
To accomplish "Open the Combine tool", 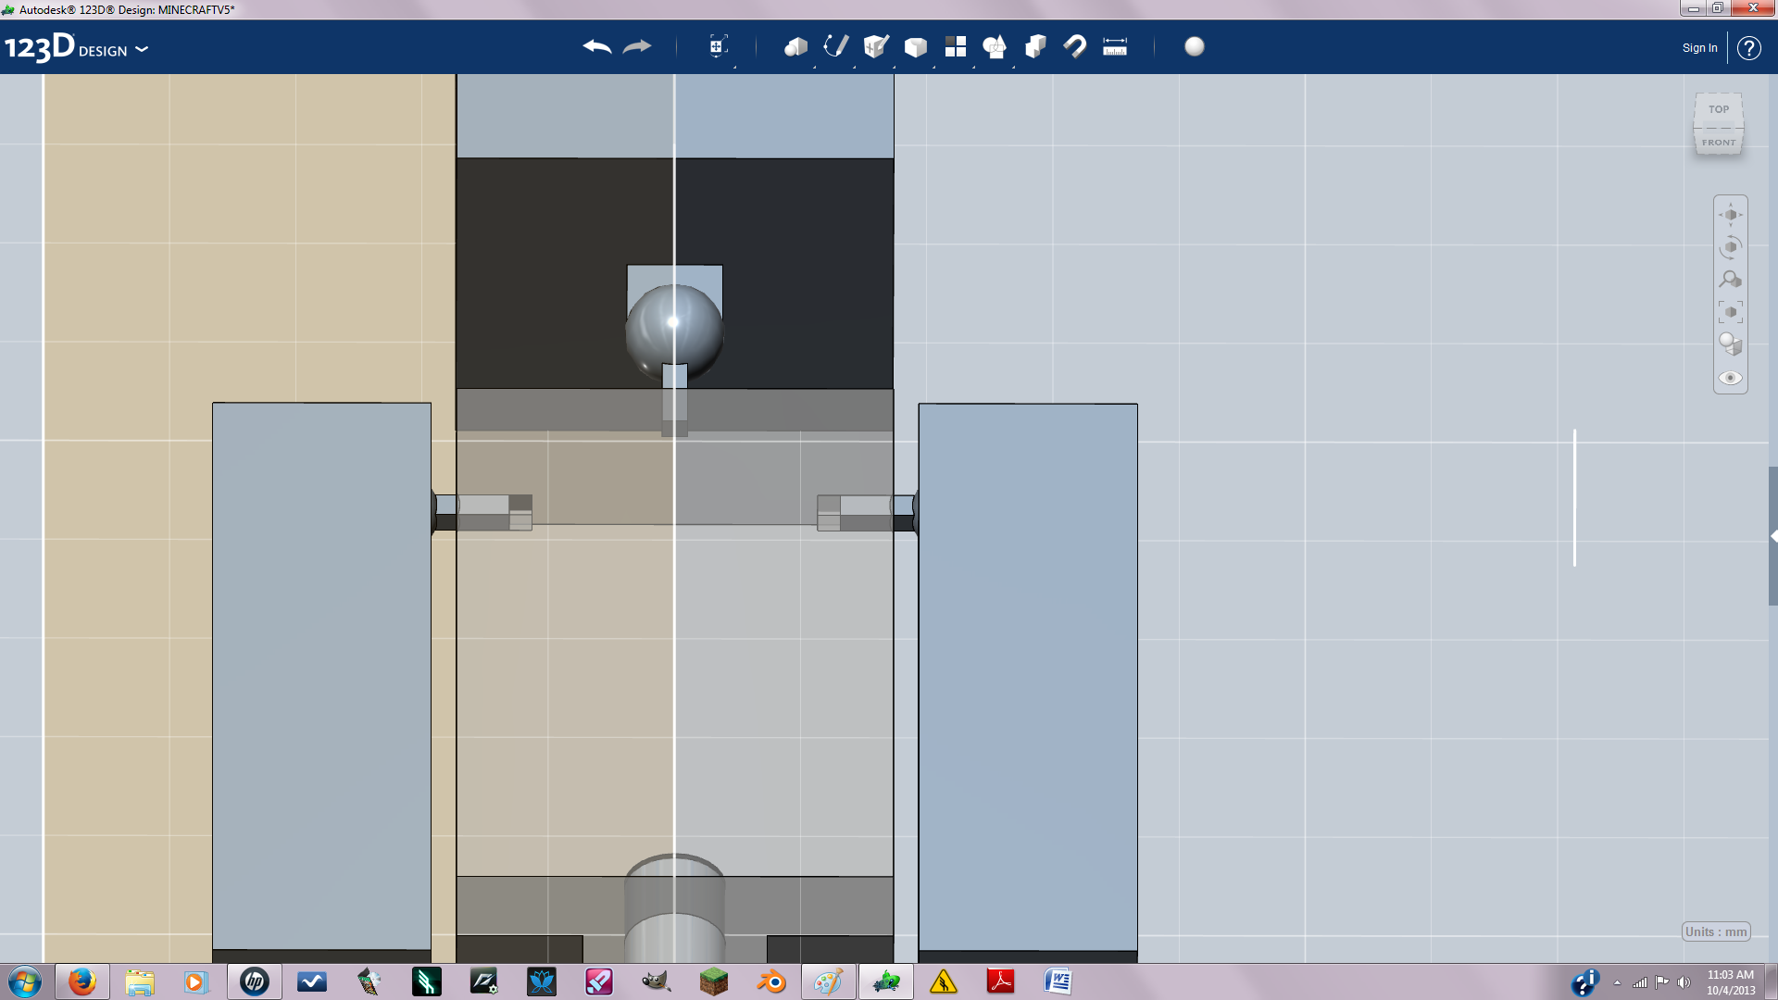I will click(1035, 46).
